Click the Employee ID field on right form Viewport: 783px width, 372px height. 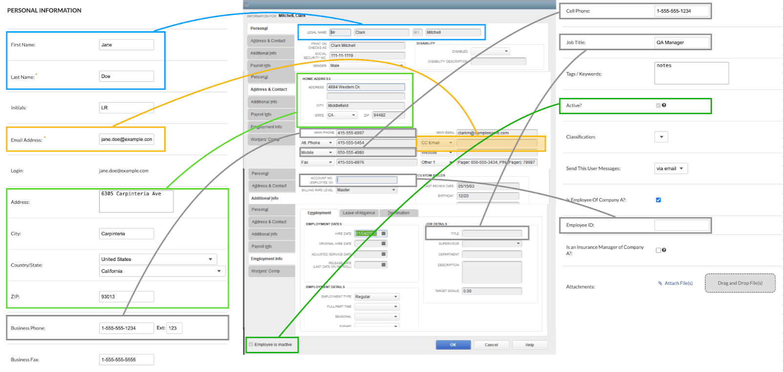point(682,225)
